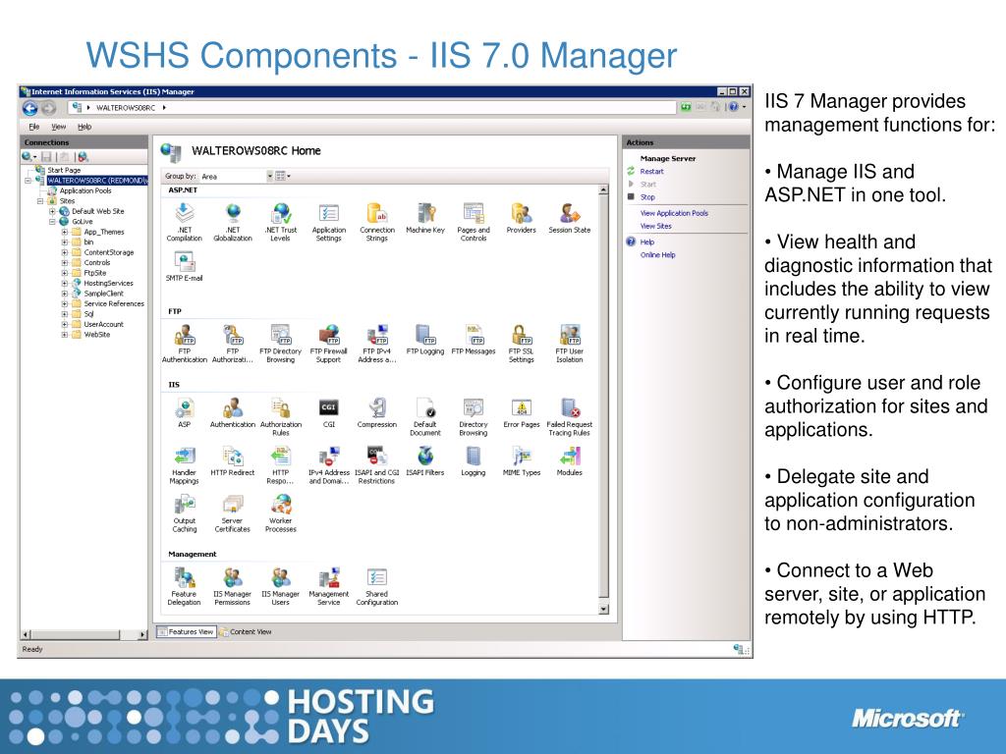
Task: Open the MIME Types feature
Action: pyautogui.click(x=521, y=460)
